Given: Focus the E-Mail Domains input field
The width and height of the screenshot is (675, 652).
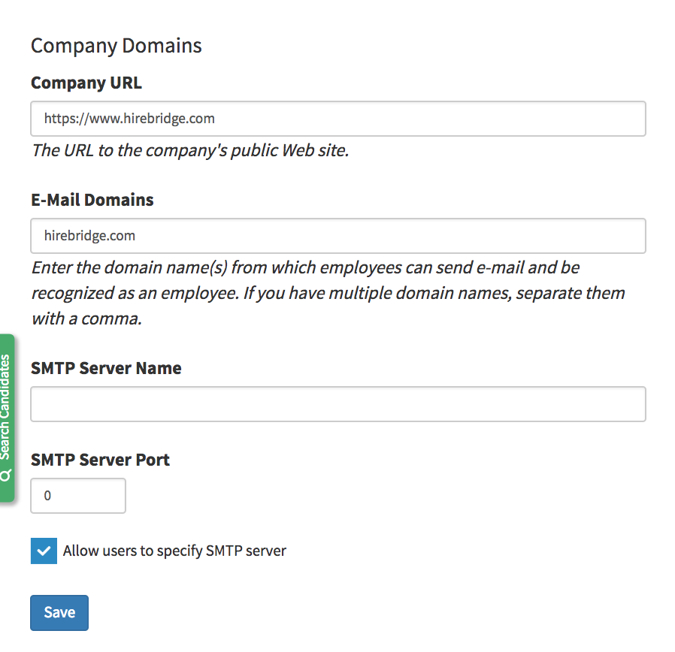Looking at the screenshot, I should 338,236.
